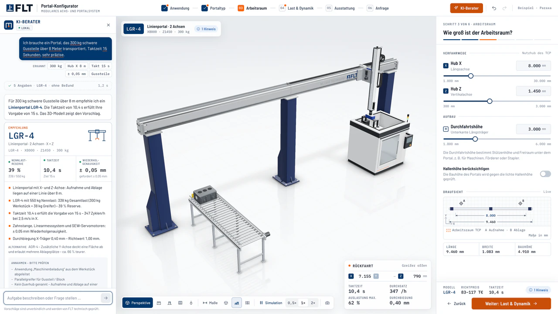This screenshot has width=558, height=314.
Task: Set simulation speed to 2×
Action: point(313,303)
